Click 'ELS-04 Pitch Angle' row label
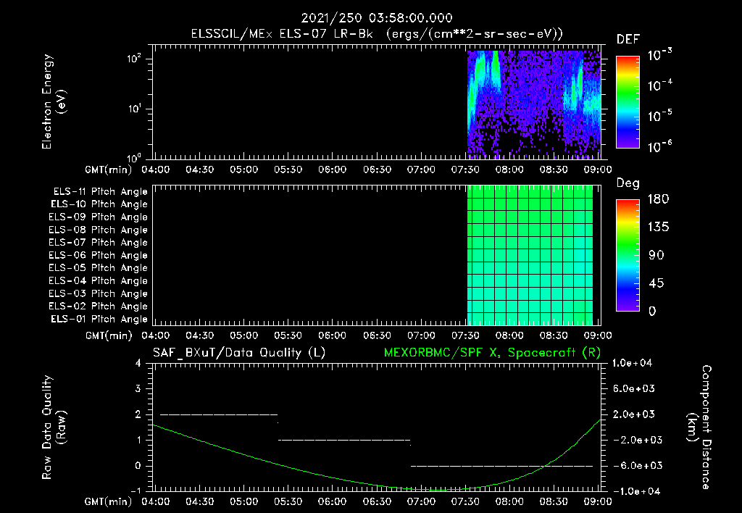The height and width of the screenshot is (513, 742). pyautogui.click(x=99, y=280)
